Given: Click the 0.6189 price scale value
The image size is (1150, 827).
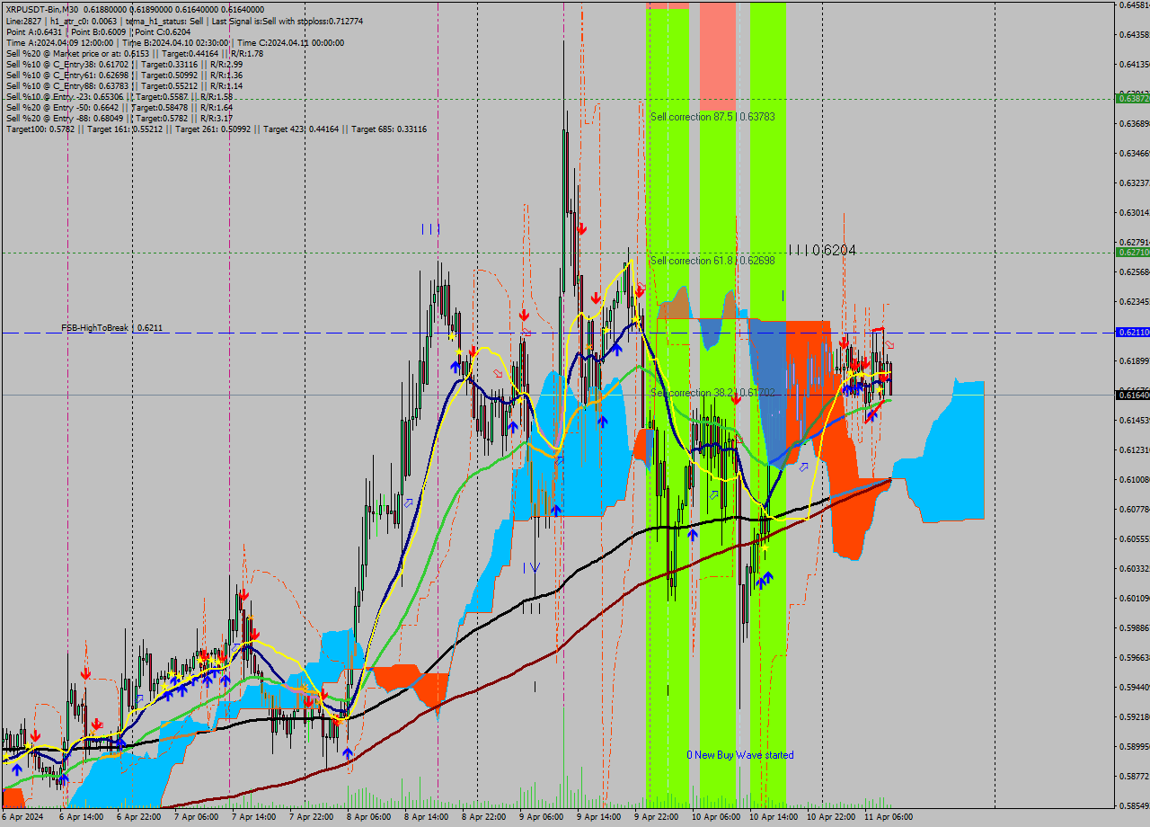Looking at the screenshot, I should [1135, 360].
